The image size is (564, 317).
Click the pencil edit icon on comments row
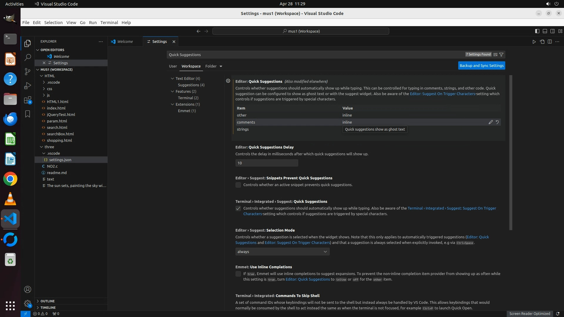click(491, 122)
